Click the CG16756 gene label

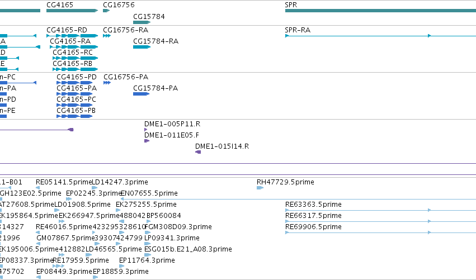click(119, 5)
